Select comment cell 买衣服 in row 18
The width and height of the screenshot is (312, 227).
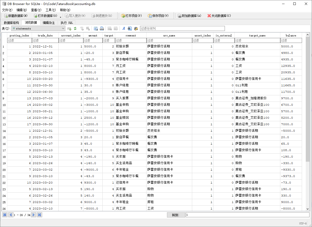pyautogui.click(x=131, y=157)
